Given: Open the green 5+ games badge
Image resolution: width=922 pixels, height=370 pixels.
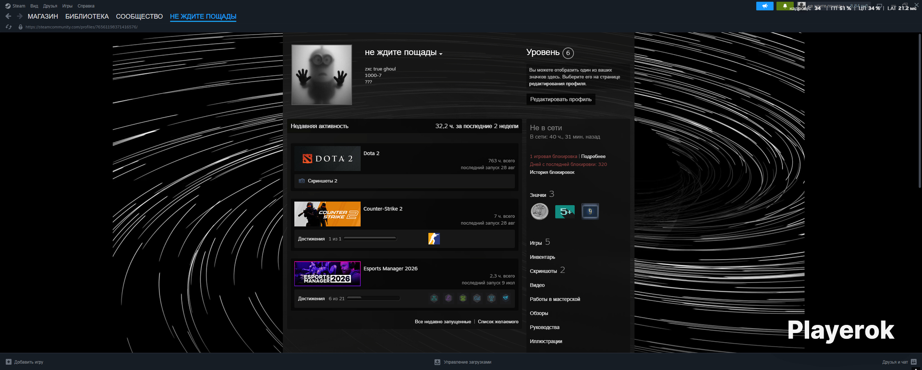Looking at the screenshot, I should click(565, 211).
